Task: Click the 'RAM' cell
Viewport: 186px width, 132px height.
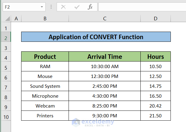Action: pos(45,66)
